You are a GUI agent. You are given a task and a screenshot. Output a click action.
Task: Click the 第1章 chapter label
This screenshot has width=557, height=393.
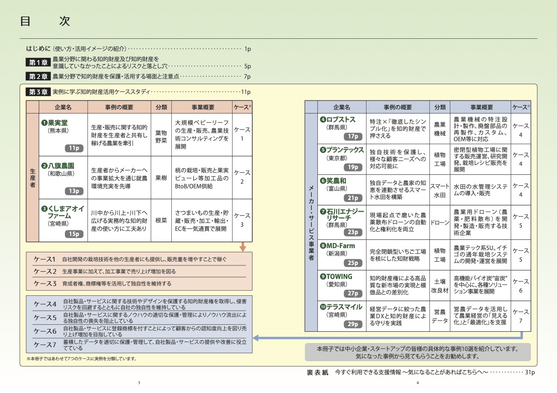pos(38,63)
